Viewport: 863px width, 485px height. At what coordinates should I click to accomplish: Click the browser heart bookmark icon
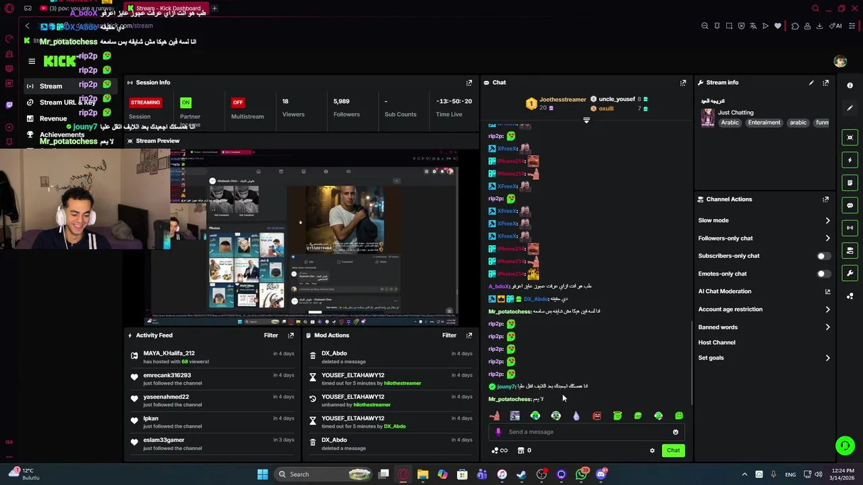777,26
